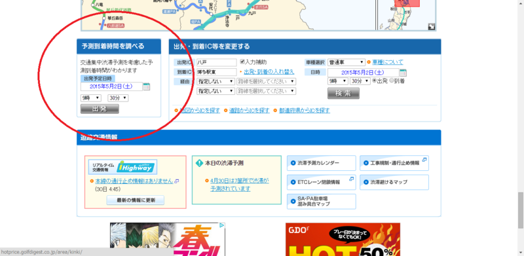This screenshot has height=256, width=524.
Task: Click 4月30日は7箇所で渋滞が予測されています link
Action: pos(239,185)
